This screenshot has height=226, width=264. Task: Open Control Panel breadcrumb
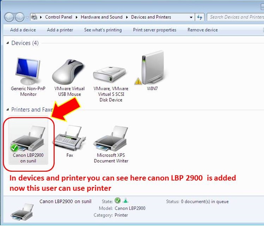pyautogui.click(x=59, y=17)
